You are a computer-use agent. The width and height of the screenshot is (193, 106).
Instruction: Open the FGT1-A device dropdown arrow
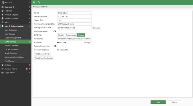30,2
